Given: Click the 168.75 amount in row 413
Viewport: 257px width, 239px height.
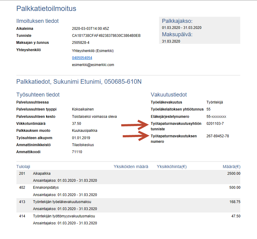Looking at the screenshot, I should [235, 202].
